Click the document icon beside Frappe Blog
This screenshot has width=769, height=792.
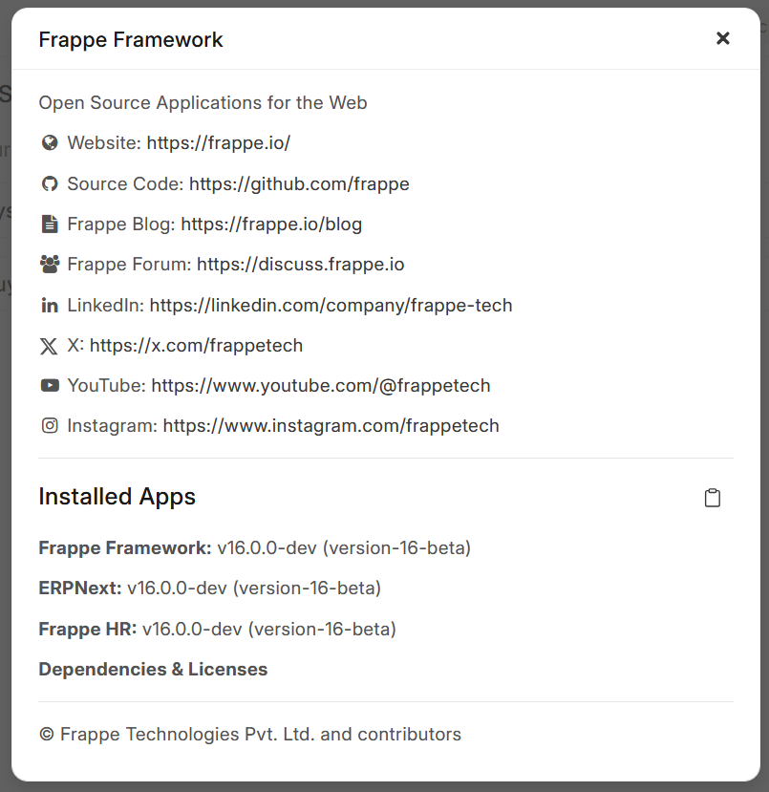click(50, 225)
